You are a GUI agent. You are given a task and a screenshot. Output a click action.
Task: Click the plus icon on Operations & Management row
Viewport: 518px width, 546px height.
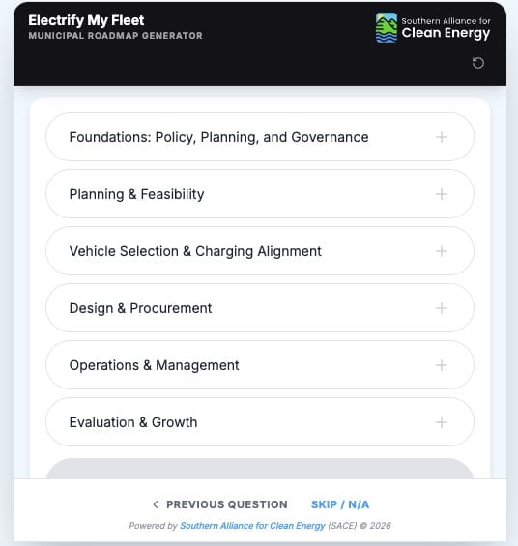pos(442,365)
